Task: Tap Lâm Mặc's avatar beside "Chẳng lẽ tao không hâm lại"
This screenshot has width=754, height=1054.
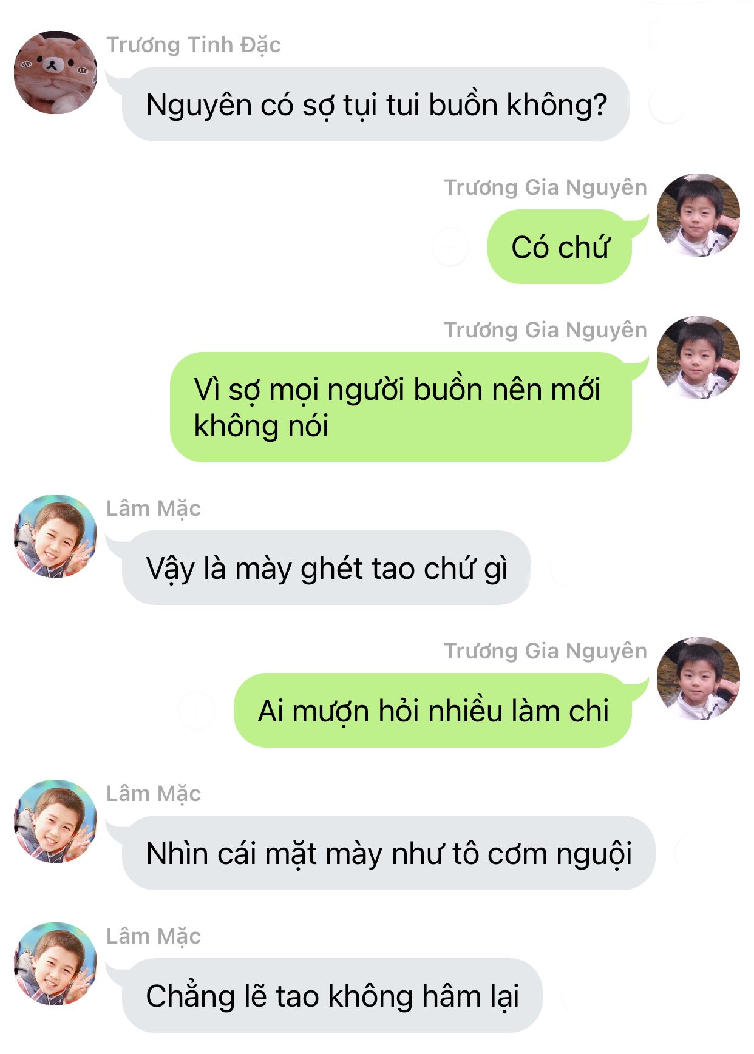Action: (x=55, y=964)
